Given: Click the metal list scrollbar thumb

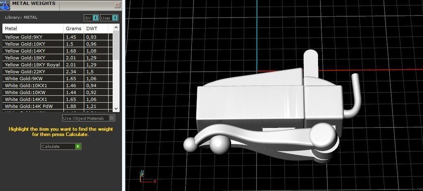Looking at the screenshot, I should [116, 45].
